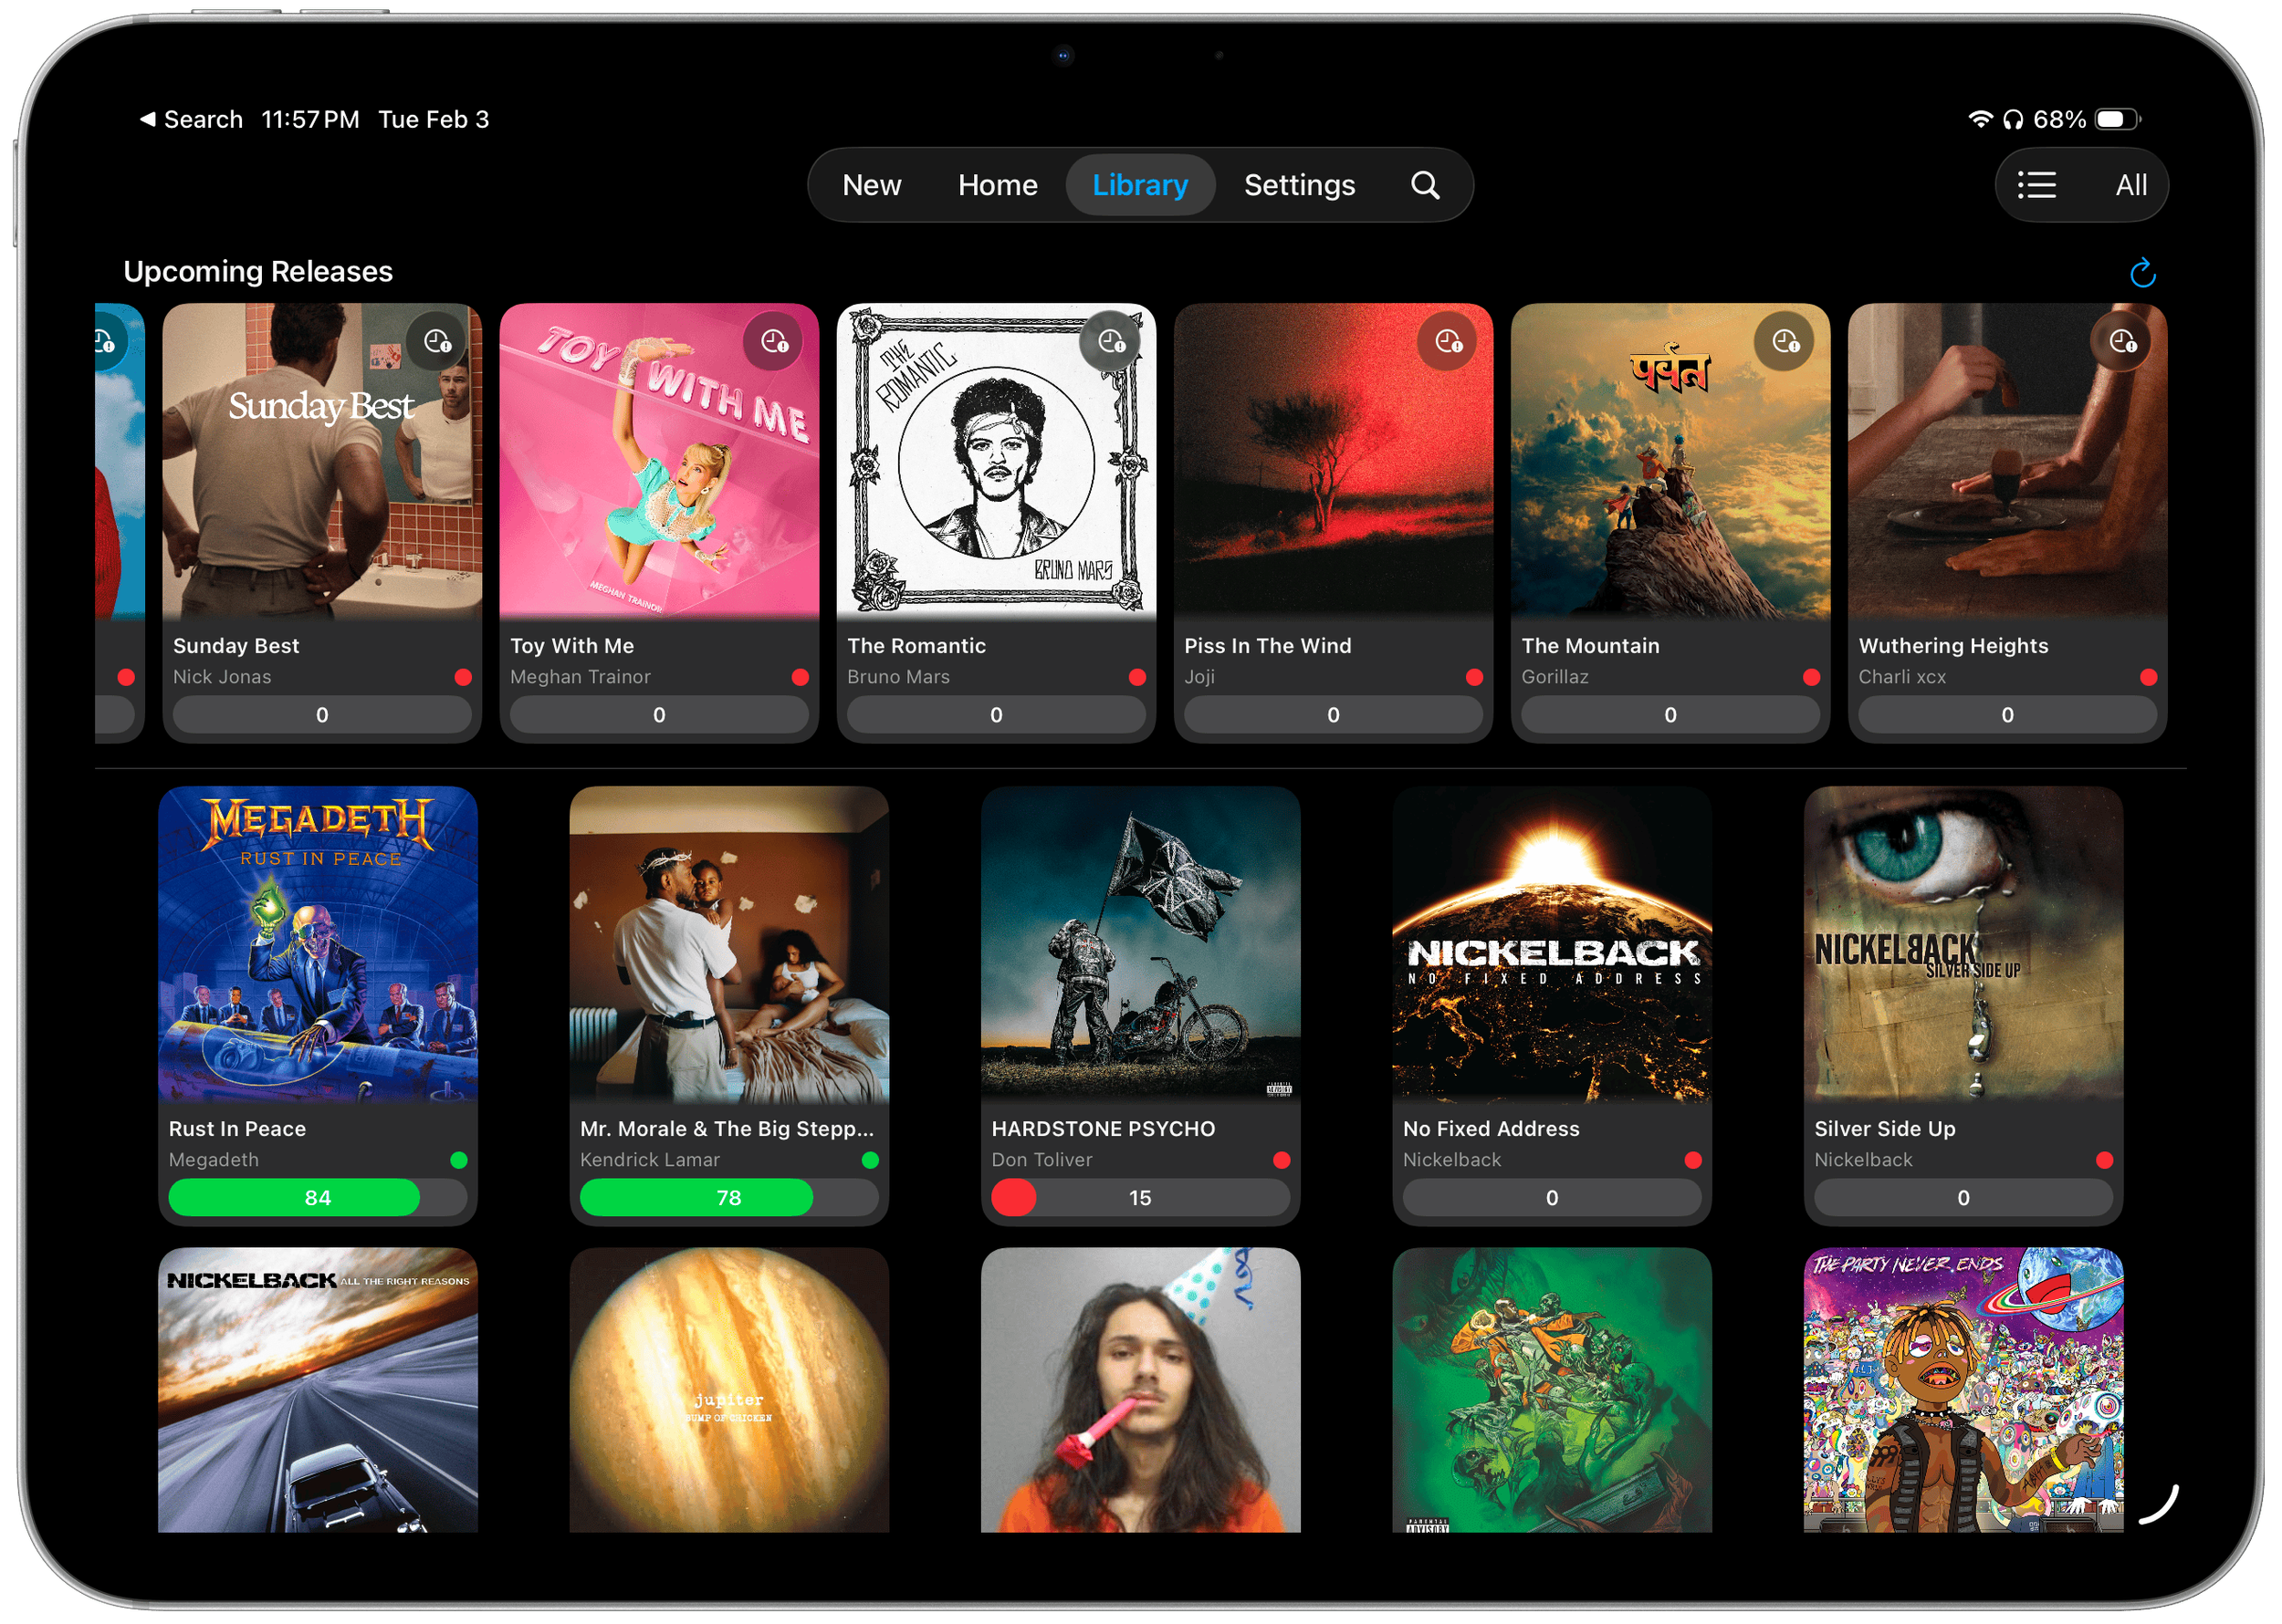Open the Settings tab
The width and height of the screenshot is (2282, 1624).
click(1299, 185)
